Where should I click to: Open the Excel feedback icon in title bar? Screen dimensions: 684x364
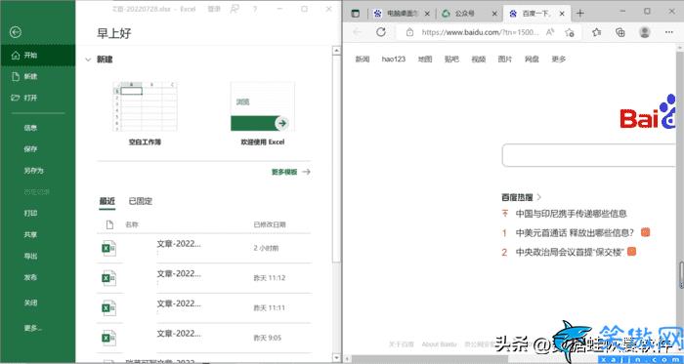pos(235,9)
